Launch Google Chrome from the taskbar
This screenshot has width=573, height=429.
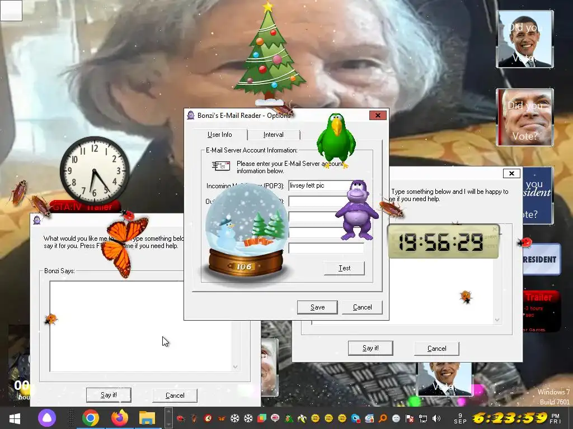[x=90, y=418]
